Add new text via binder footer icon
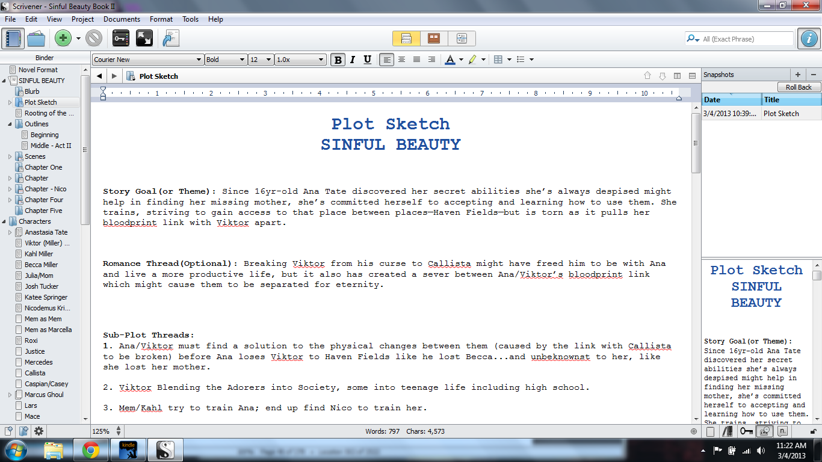 pyautogui.click(x=8, y=431)
